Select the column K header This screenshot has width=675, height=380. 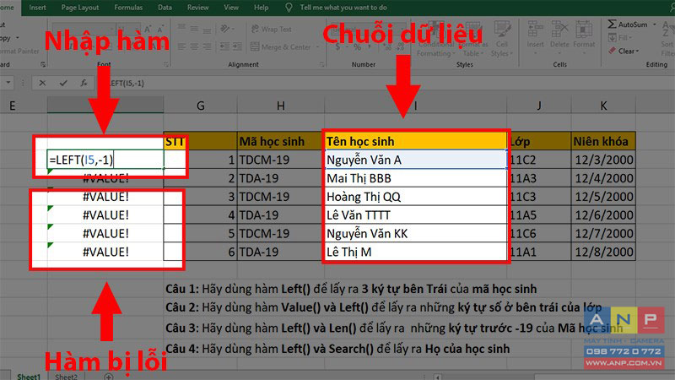(603, 106)
